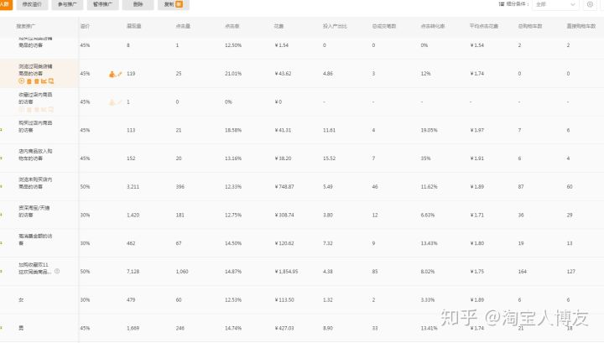Click the 14.50% click rate cell
604x343 pixels.
coord(233,243)
